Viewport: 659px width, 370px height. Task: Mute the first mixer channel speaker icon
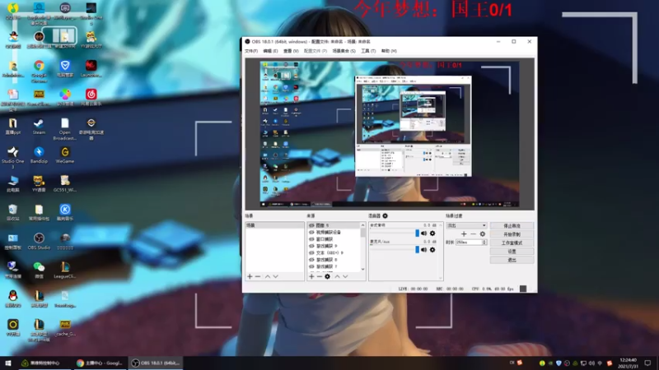coord(423,234)
